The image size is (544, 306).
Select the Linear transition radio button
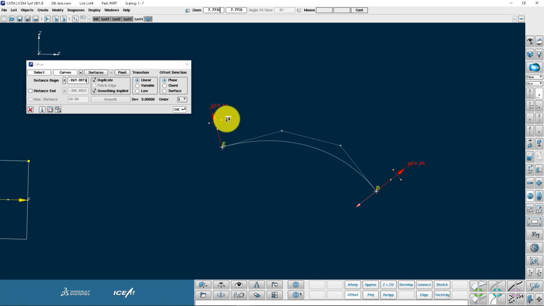[x=137, y=80]
